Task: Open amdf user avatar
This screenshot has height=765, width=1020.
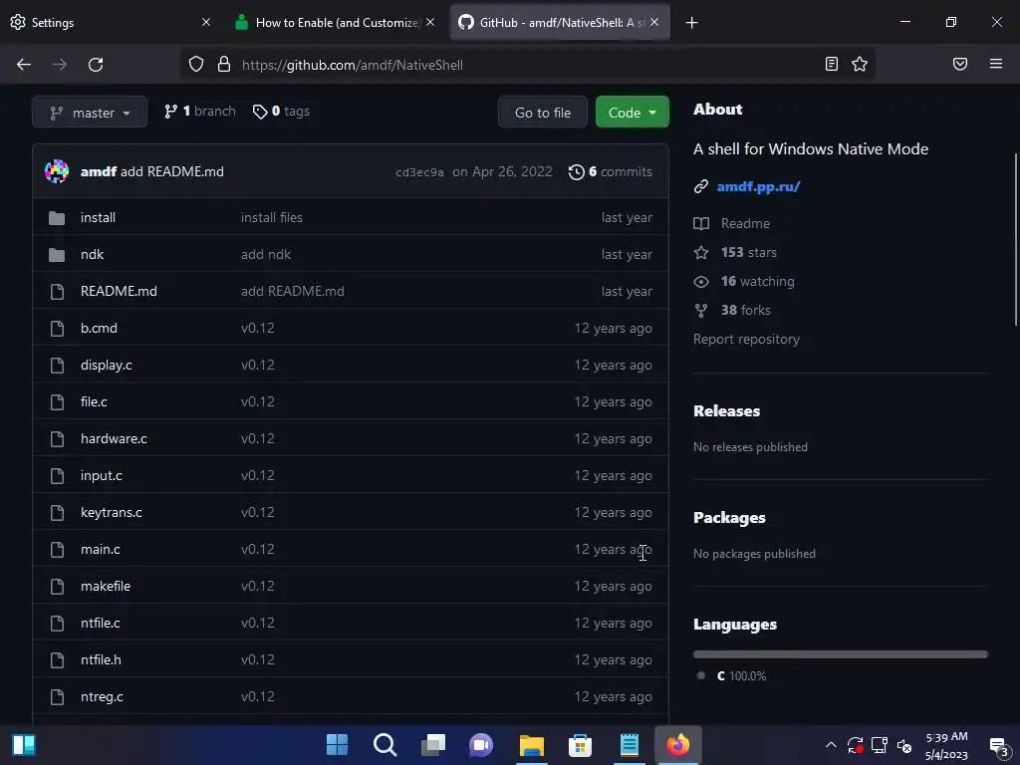Action: [57, 171]
